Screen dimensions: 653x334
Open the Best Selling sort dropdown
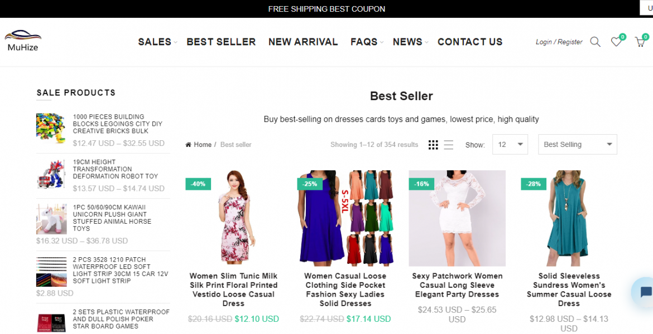coord(577,145)
